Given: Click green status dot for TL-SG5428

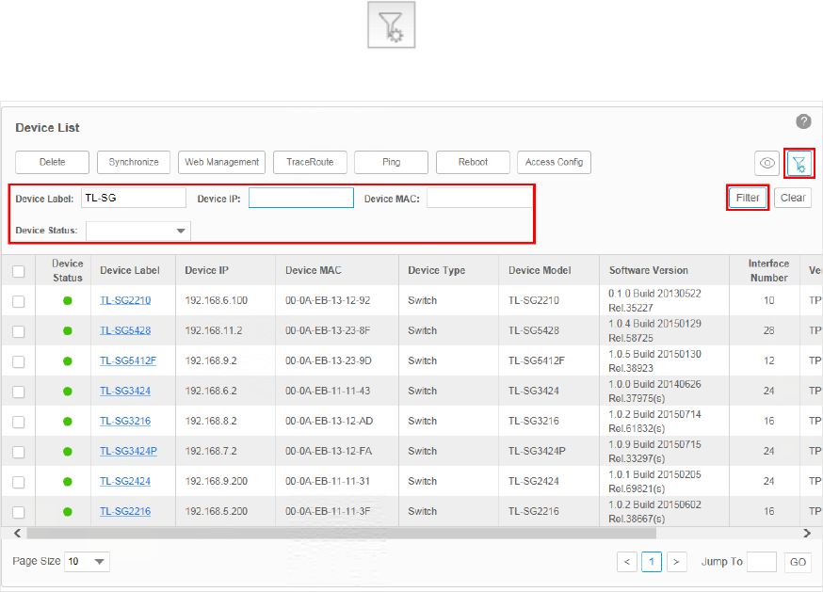Looking at the screenshot, I should tap(67, 330).
